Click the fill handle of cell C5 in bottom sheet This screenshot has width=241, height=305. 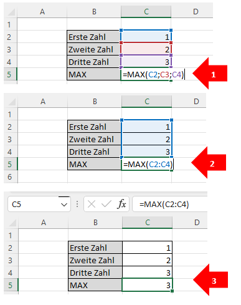172,291
